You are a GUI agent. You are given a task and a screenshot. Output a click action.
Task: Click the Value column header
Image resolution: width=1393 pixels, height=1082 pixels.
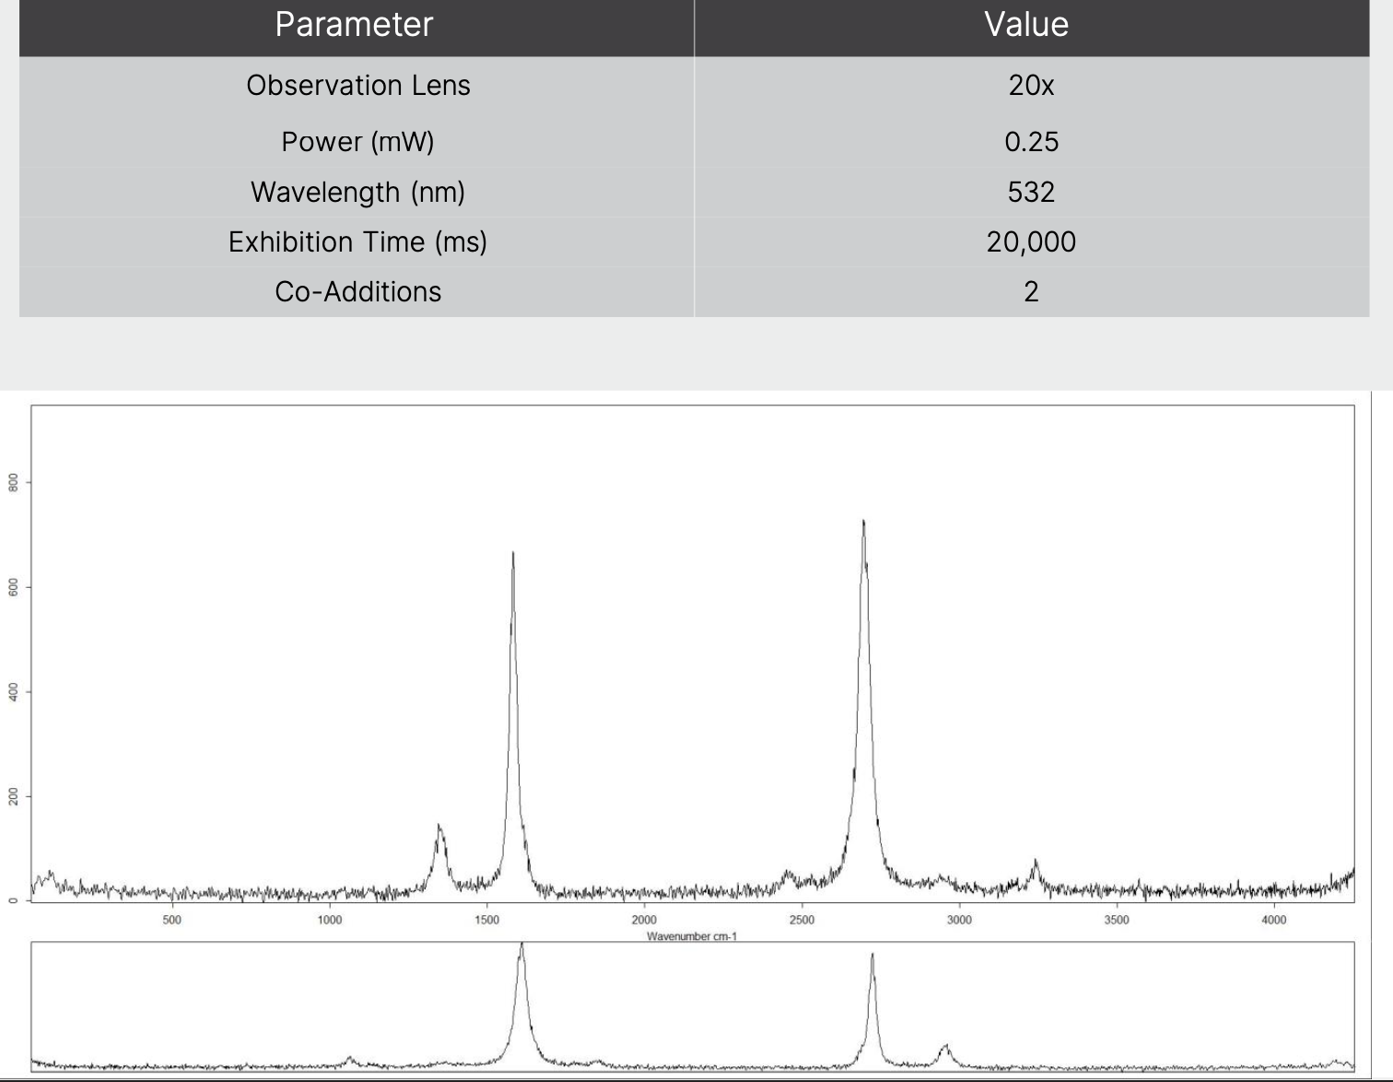pos(1026,25)
